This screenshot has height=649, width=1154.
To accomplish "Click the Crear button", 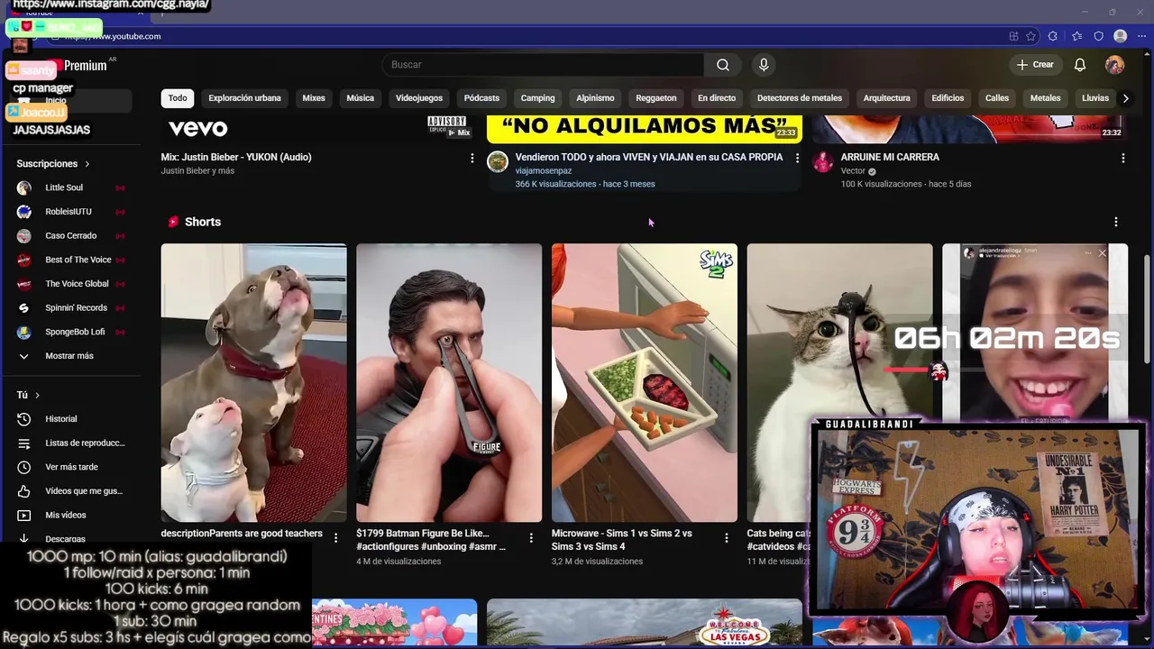I will click(x=1035, y=65).
